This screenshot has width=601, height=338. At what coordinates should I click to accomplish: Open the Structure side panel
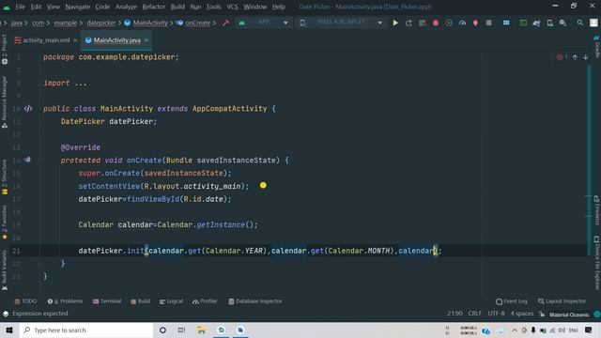click(4, 177)
